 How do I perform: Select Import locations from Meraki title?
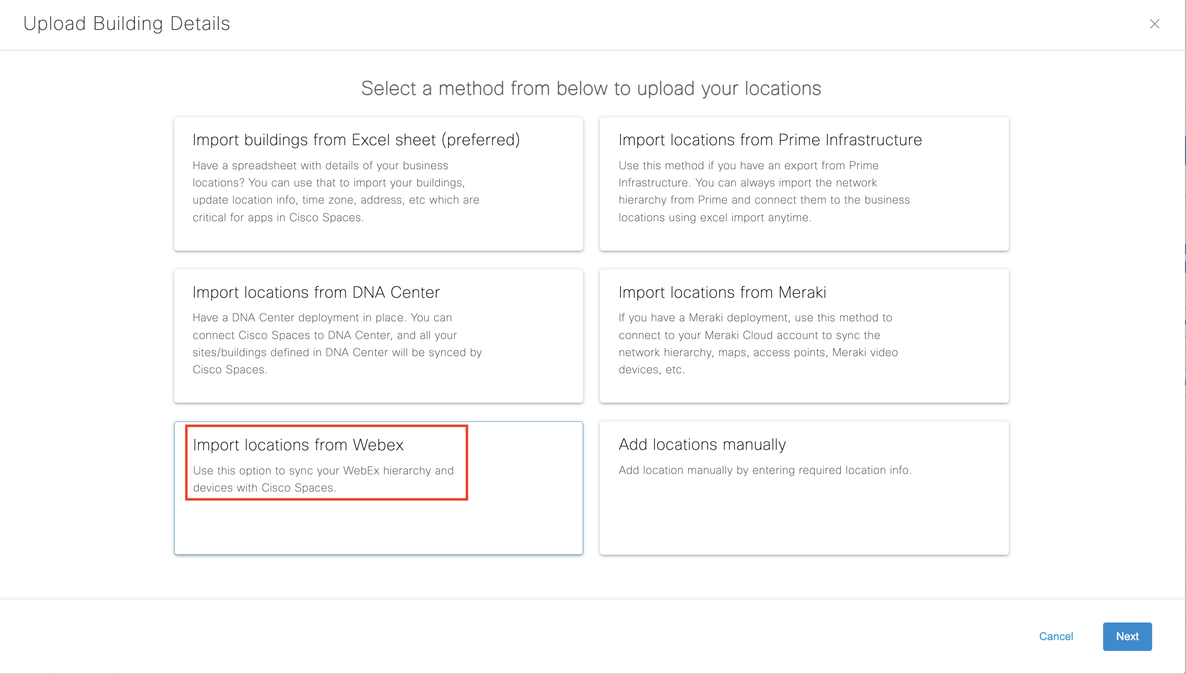coord(722,292)
